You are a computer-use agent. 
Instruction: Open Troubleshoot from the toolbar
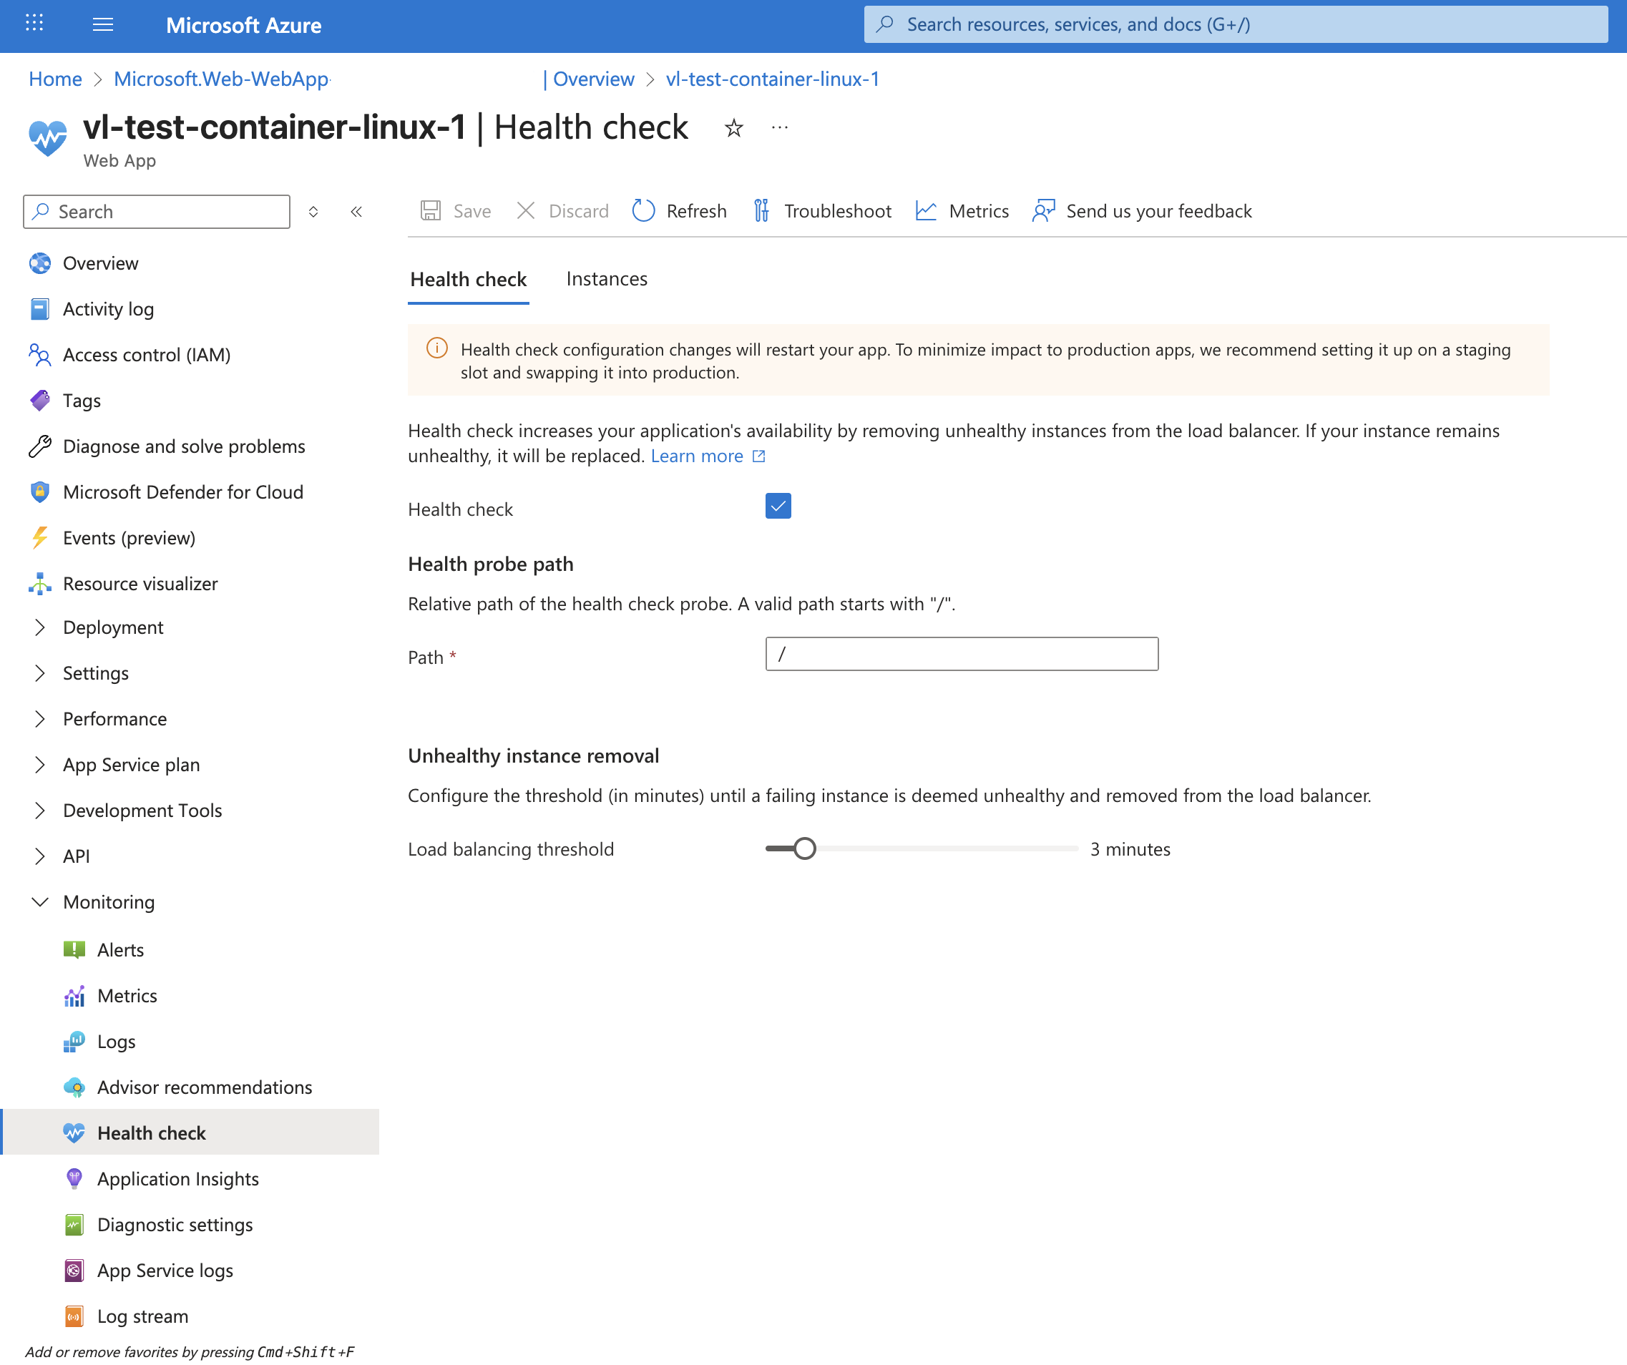tap(822, 211)
